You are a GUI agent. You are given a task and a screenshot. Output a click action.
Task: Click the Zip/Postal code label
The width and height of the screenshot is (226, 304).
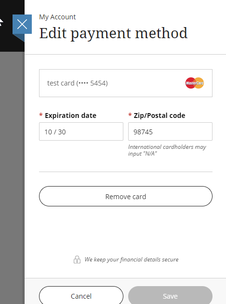160,116
